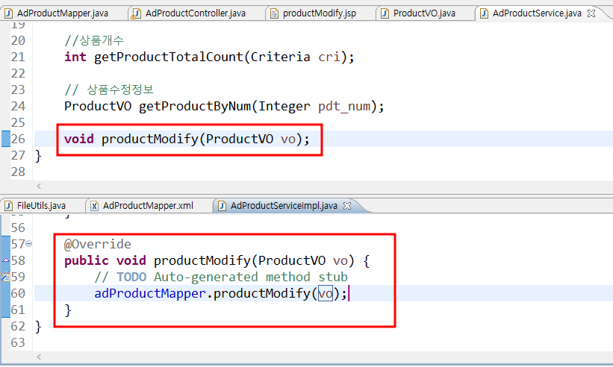Click the getProductTotalCount method declaration

209,57
